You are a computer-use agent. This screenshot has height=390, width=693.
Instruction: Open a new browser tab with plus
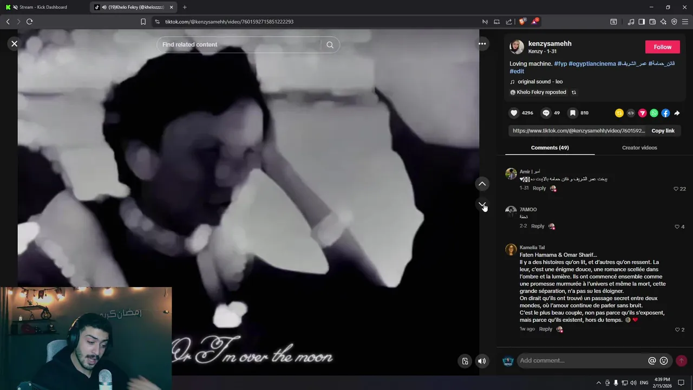point(185,7)
